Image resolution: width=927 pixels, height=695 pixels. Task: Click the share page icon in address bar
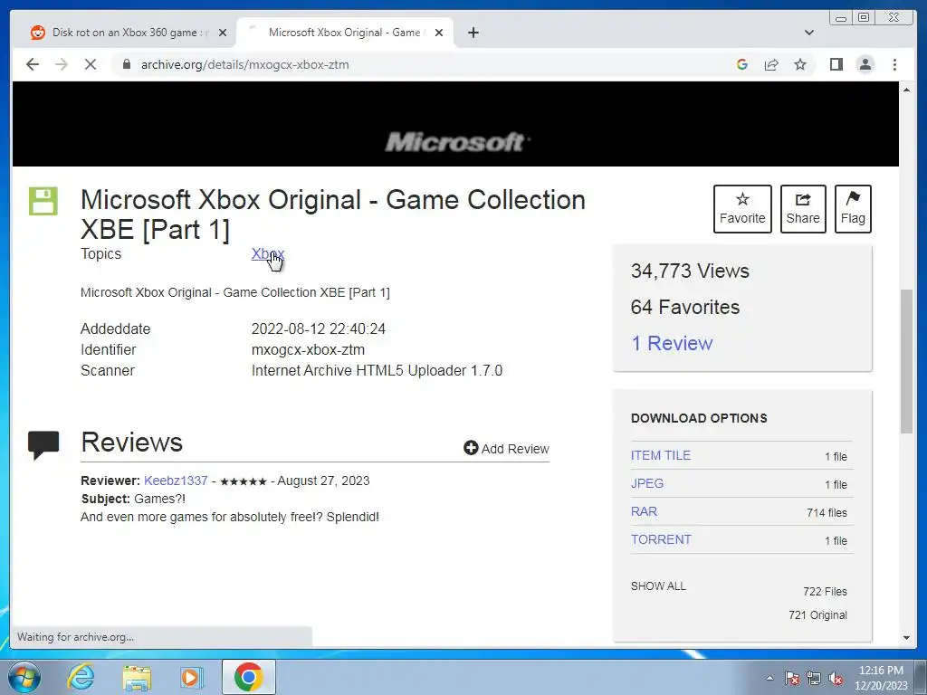pos(771,64)
